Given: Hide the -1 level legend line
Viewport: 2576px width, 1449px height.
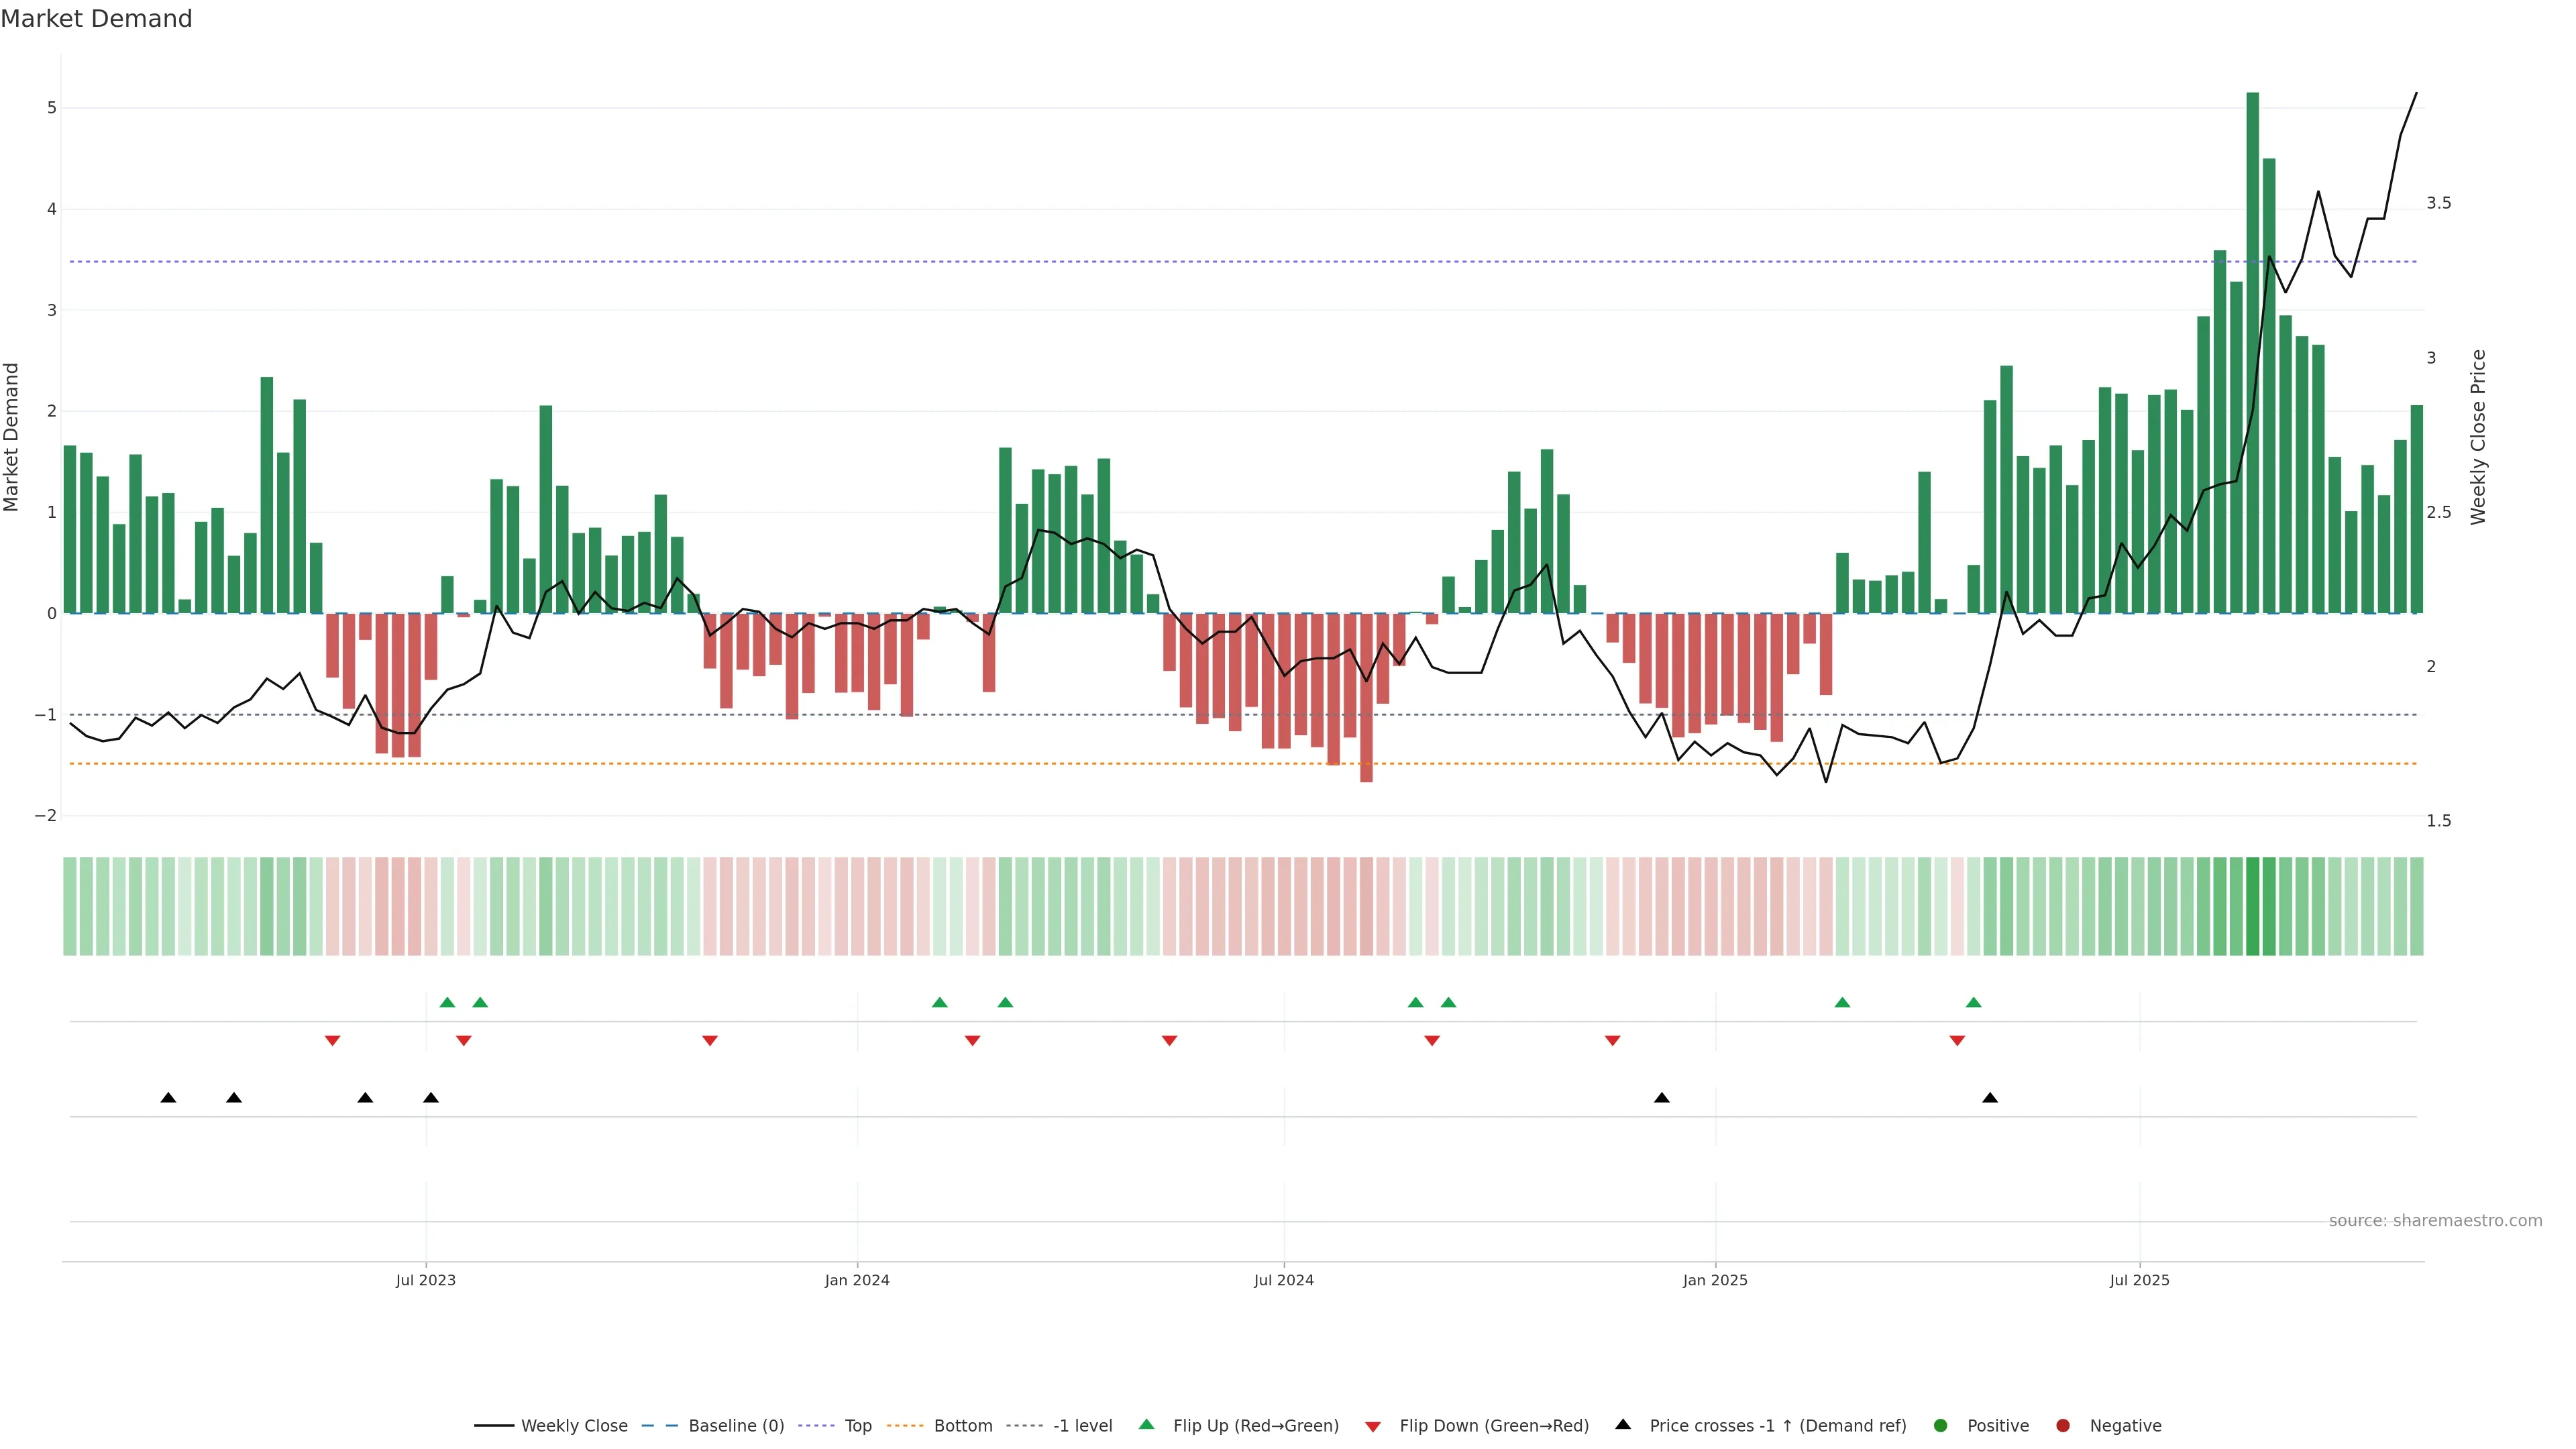Looking at the screenshot, I should click(x=1082, y=1426).
